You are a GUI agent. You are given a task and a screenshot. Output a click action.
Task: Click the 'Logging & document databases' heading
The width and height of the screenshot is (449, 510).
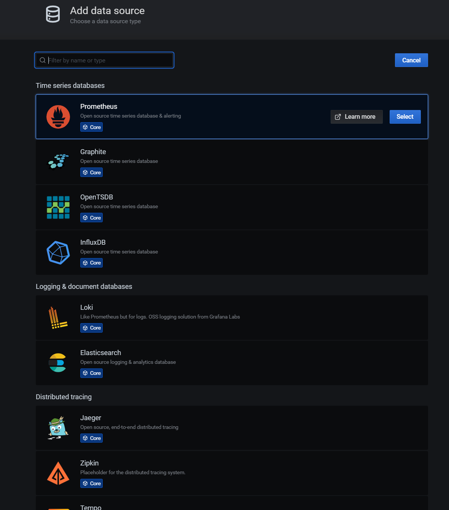point(84,287)
